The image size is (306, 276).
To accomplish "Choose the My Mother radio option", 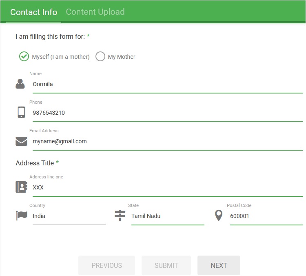I will coord(100,57).
